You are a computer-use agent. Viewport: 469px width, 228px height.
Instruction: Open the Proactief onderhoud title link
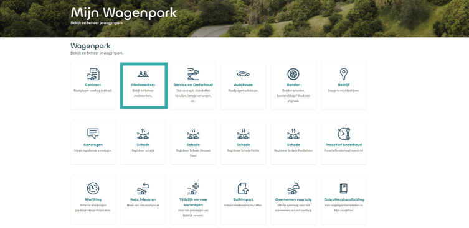click(343, 145)
